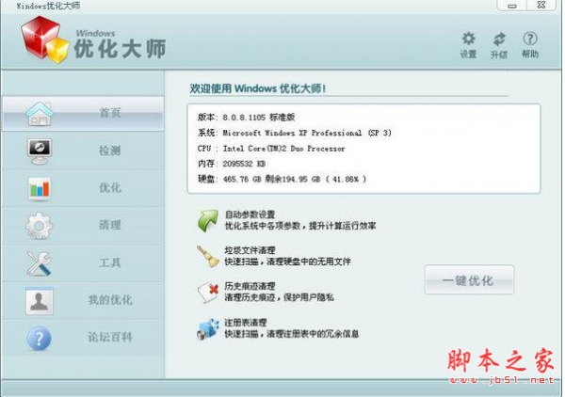Click the description 优化系统中各项参数,提升计算运行效率
Image resolution: width=565 pixels, height=397 pixels.
coord(300,226)
